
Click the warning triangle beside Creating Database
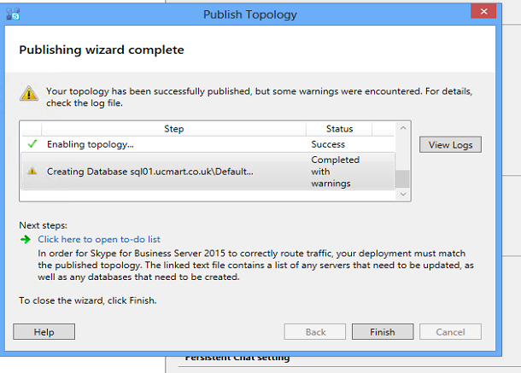[x=32, y=172]
